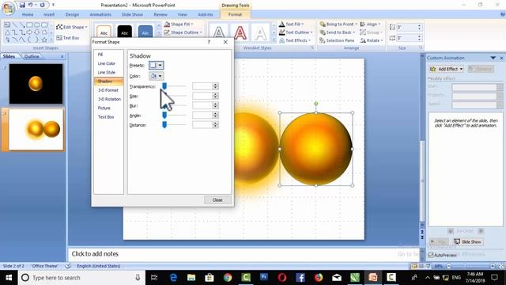Insert a Text Box from ribbon
Screen dimensions: 506x285
click(68, 38)
